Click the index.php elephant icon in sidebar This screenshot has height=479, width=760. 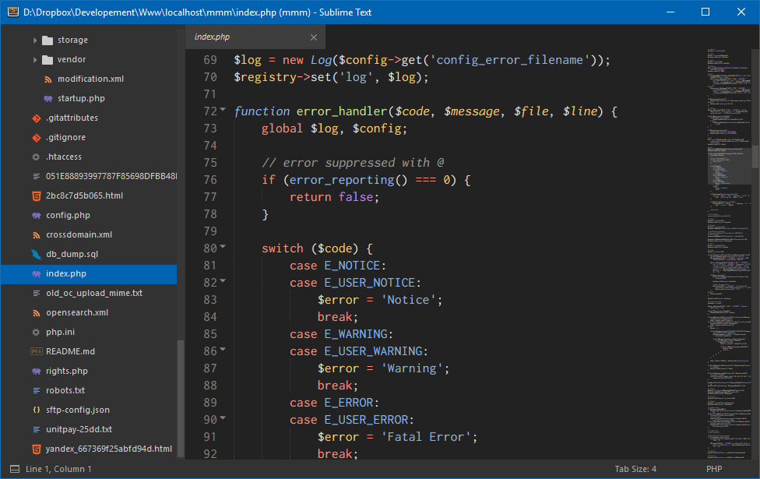click(37, 274)
